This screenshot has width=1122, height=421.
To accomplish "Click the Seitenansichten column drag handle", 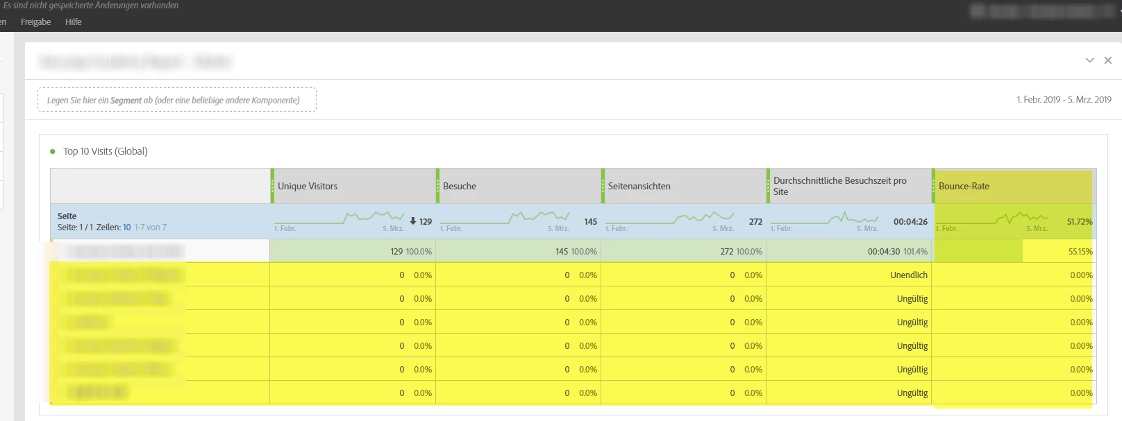I will click(x=603, y=186).
